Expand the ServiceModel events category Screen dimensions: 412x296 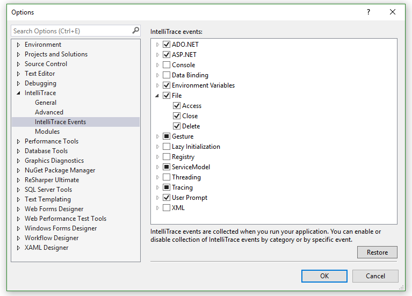(x=157, y=167)
